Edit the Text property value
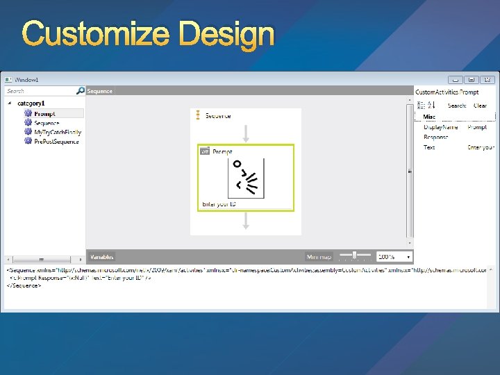 pos(481,147)
